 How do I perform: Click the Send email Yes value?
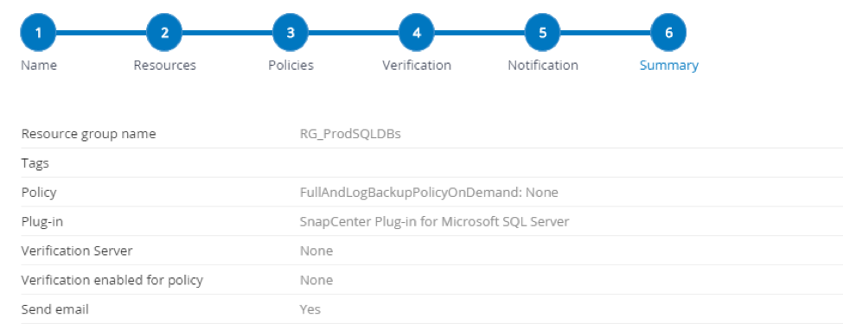click(310, 309)
